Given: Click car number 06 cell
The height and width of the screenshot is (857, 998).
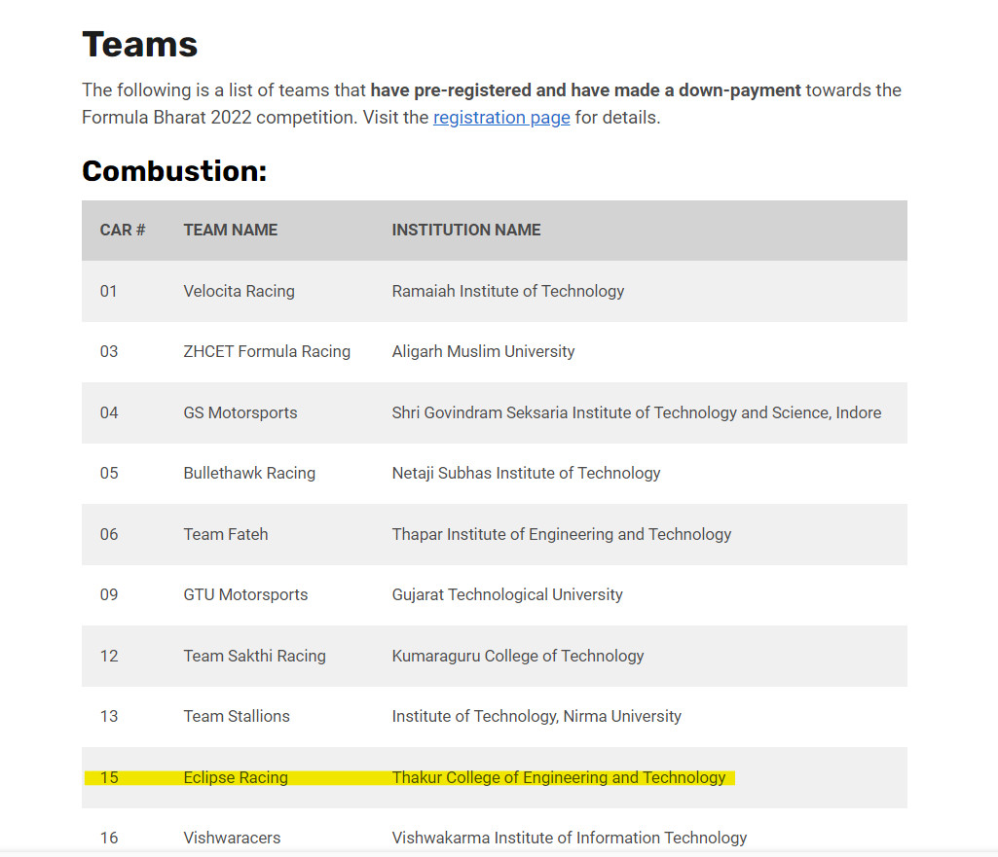Looking at the screenshot, I should 109,534.
